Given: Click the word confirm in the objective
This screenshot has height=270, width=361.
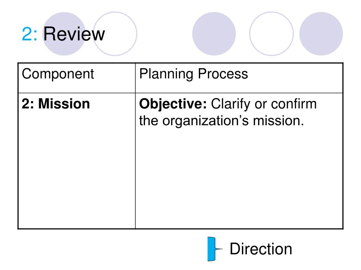Looking at the screenshot, I should click(x=294, y=104).
